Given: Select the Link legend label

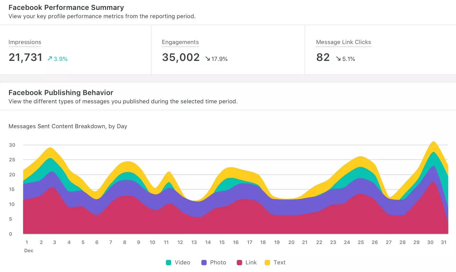Looking at the screenshot, I should tap(251, 262).
